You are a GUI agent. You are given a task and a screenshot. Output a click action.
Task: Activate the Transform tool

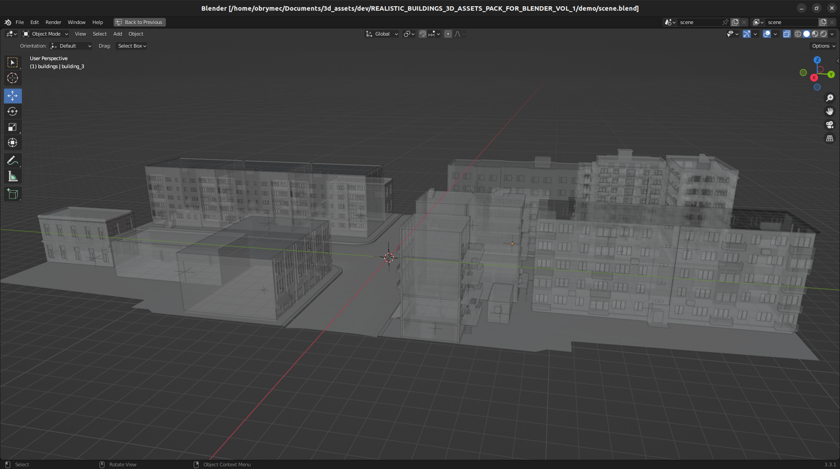click(12, 143)
